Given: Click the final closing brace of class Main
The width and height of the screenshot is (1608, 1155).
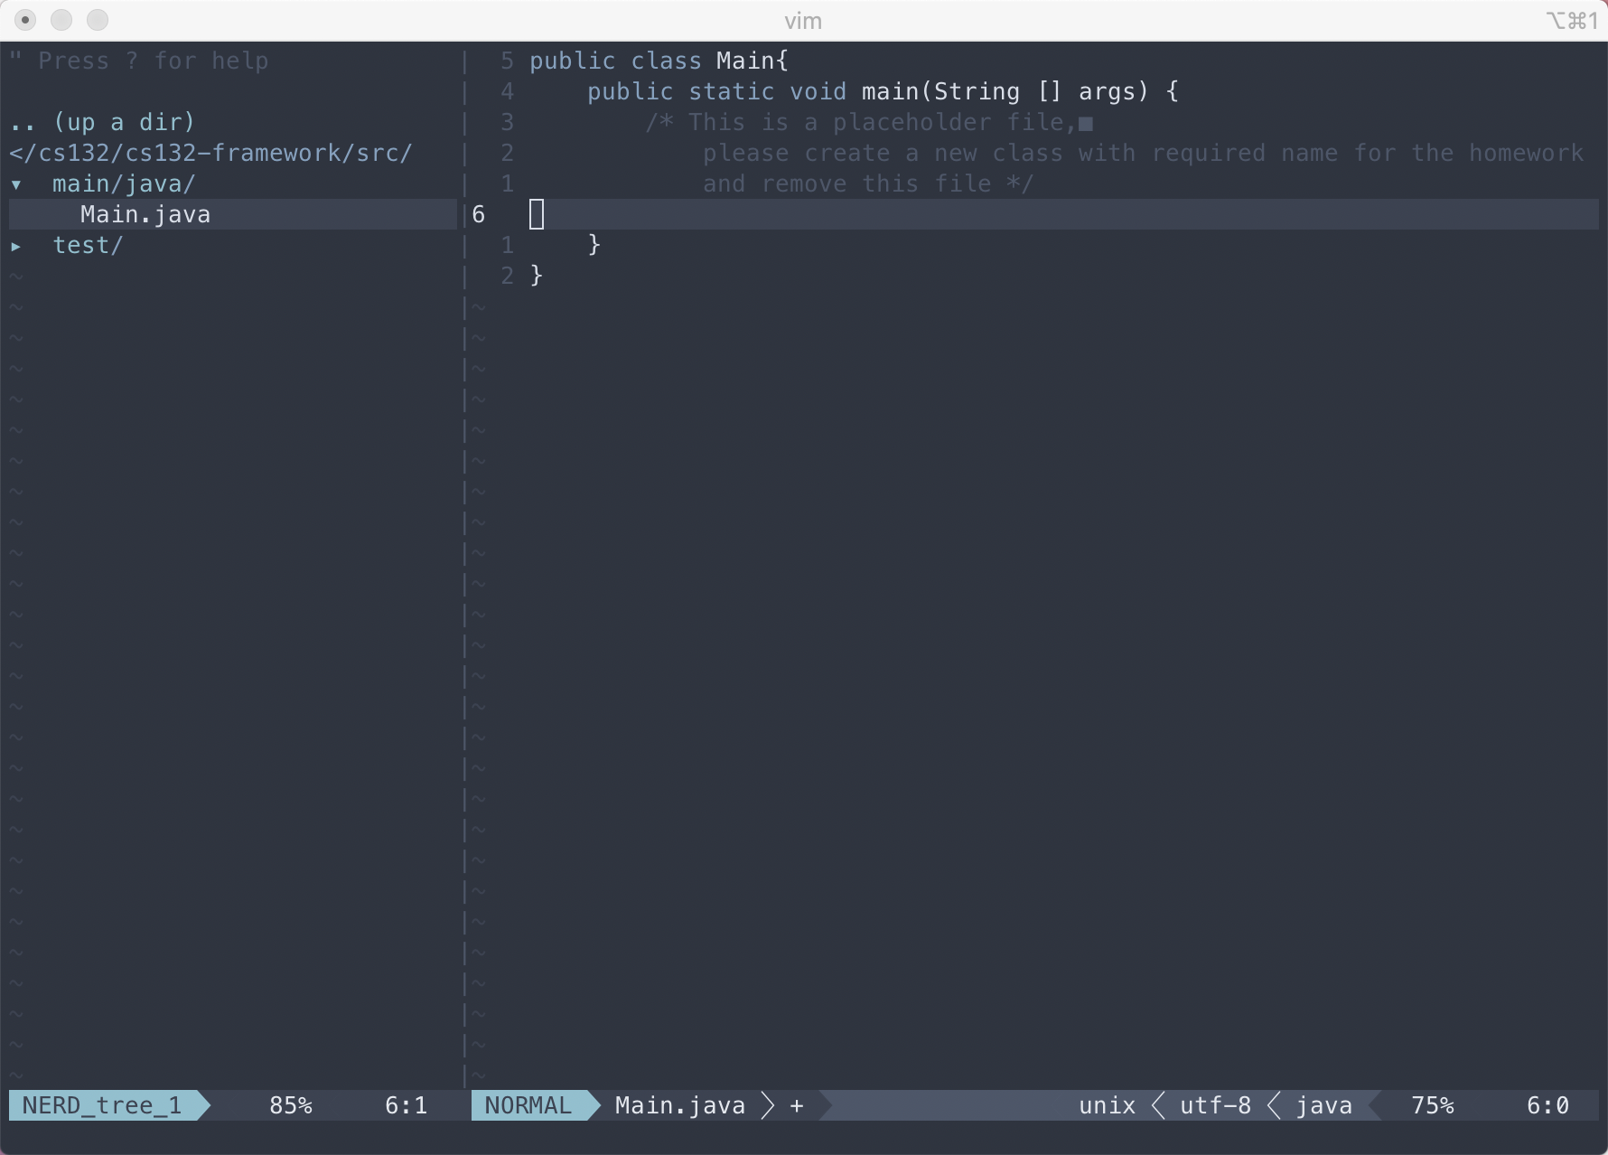Looking at the screenshot, I should [x=537, y=276].
